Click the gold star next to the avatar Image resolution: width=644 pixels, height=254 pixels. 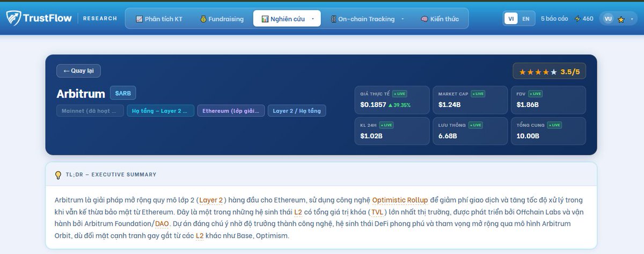tap(621, 19)
